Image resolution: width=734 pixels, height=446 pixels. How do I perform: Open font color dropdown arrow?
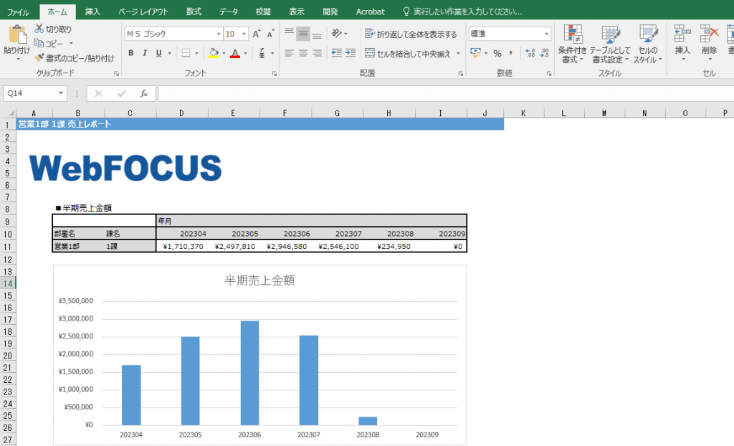(x=245, y=53)
